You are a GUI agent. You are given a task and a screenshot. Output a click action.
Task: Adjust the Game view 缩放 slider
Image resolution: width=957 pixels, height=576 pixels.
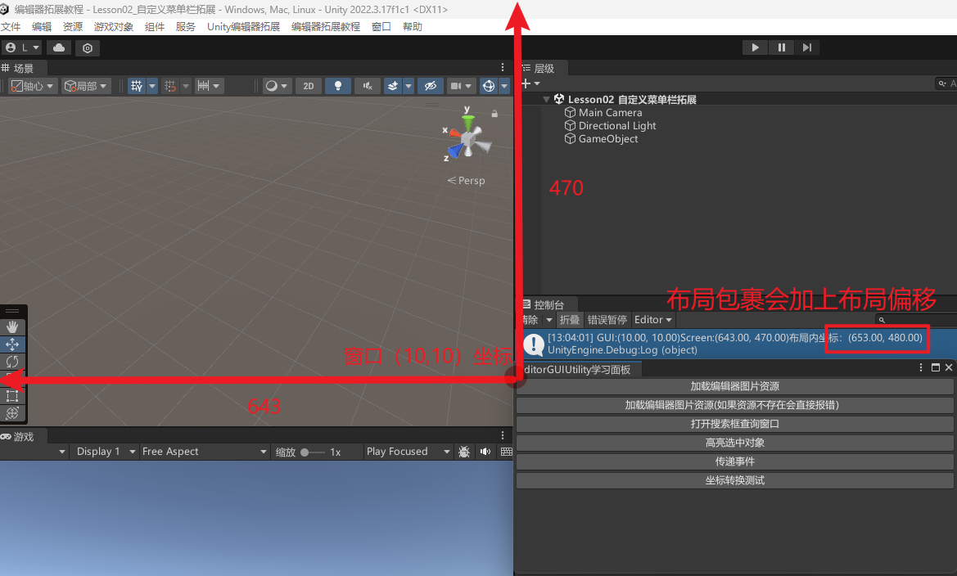[306, 452]
